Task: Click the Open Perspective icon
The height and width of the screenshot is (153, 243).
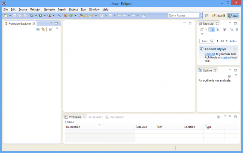Action: coord(206,16)
